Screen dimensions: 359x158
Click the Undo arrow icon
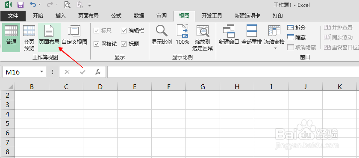tap(33, 4)
